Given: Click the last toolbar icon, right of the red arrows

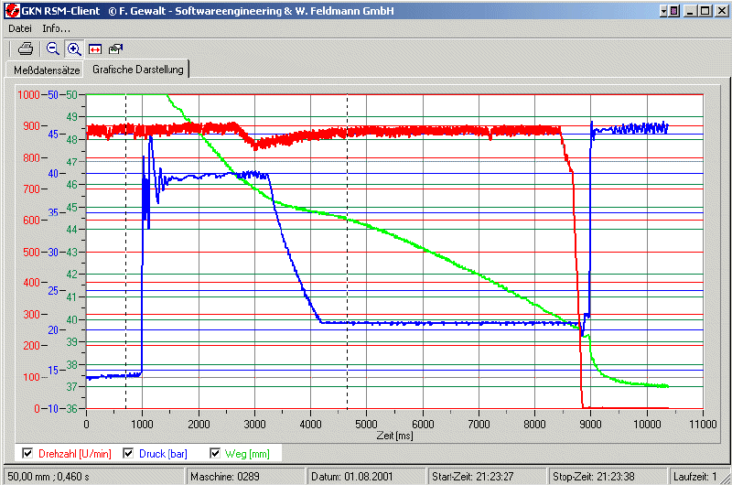Looking at the screenshot, I should (115, 48).
